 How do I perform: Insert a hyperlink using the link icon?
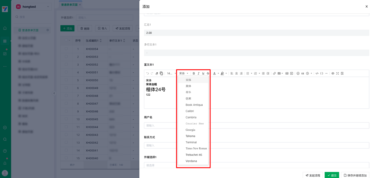274,73
